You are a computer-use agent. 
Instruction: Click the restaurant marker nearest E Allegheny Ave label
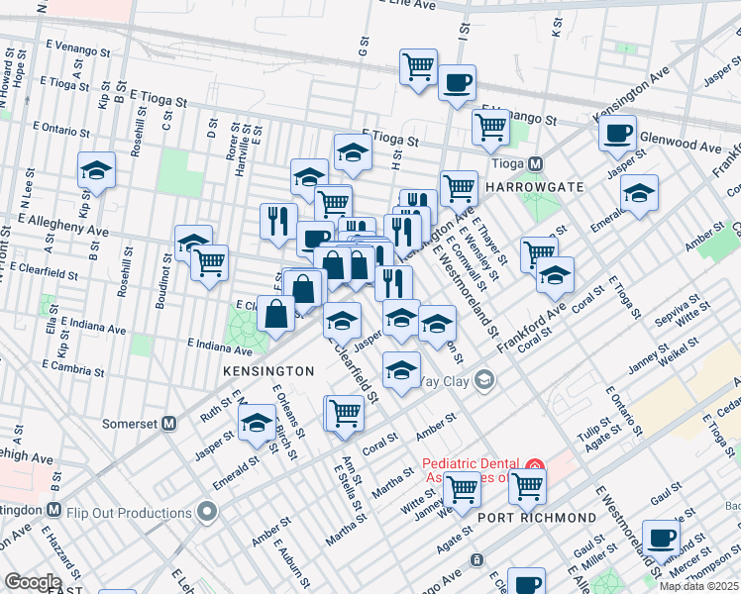278,222
